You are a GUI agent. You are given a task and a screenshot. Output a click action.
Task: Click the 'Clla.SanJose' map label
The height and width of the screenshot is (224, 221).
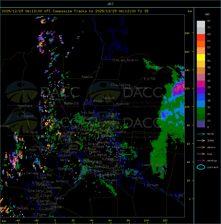[x=121, y=85]
